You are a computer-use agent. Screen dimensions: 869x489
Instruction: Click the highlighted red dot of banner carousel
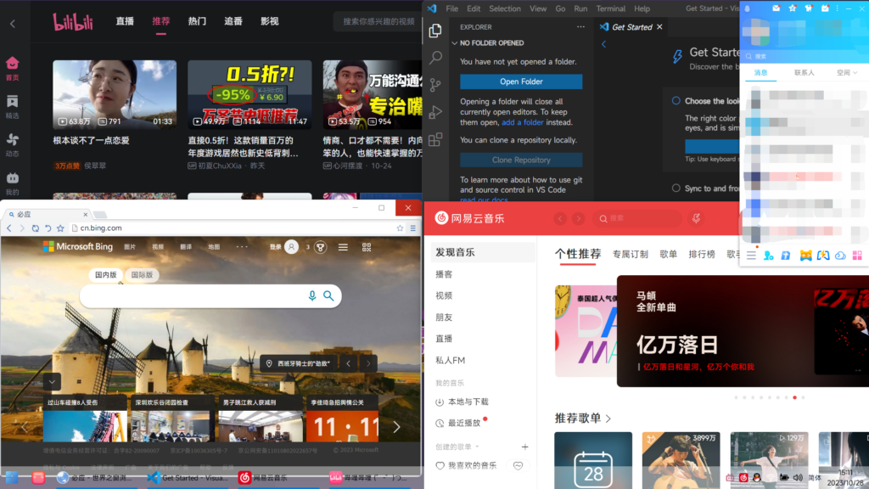pyautogui.click(x=794, y=397)
